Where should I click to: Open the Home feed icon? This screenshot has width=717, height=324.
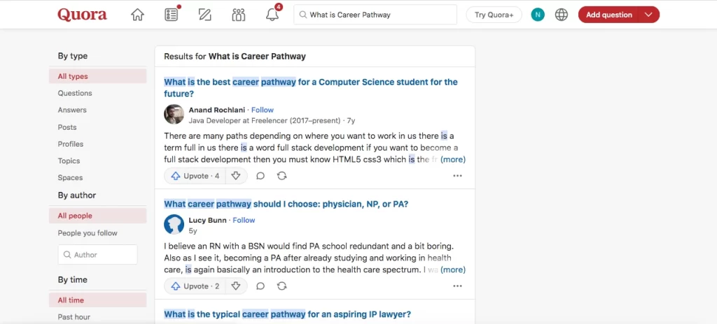click(137, 15)
